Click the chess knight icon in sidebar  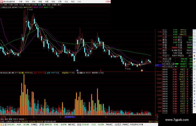pos(194,56)
